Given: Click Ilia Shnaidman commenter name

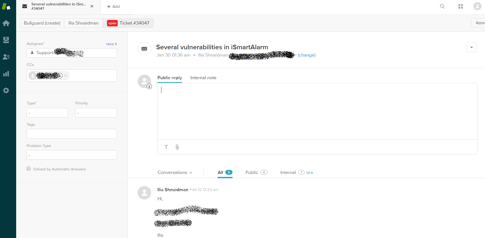Looking at the screenshot, I should 173,190.
